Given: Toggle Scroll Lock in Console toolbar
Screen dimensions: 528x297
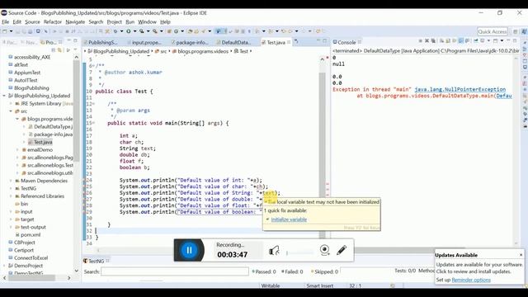Looking at the screenshot, I should pos(448,40).
